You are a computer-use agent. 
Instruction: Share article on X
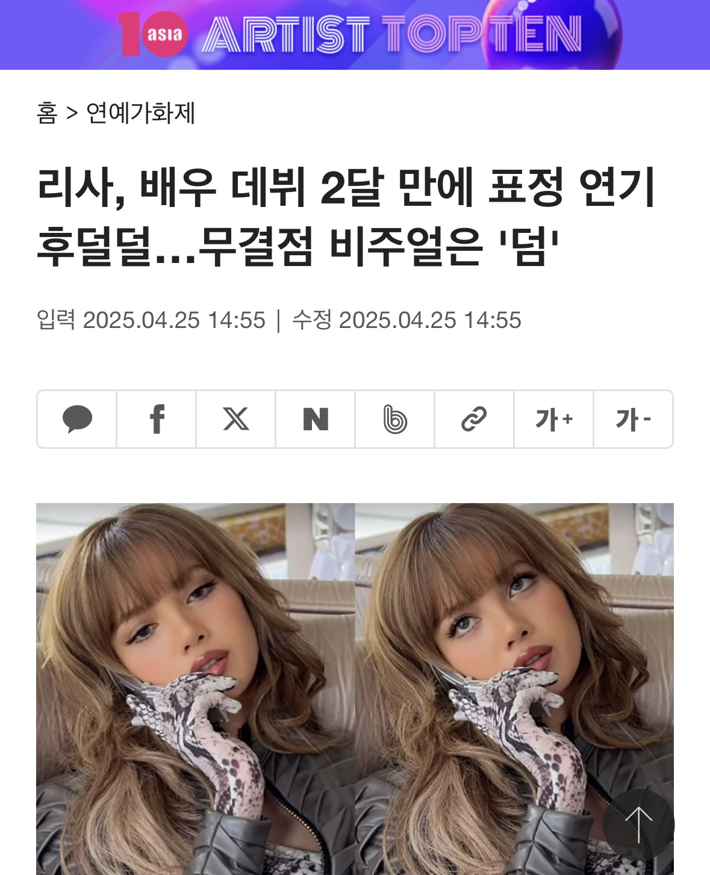[x=236, y=419]
